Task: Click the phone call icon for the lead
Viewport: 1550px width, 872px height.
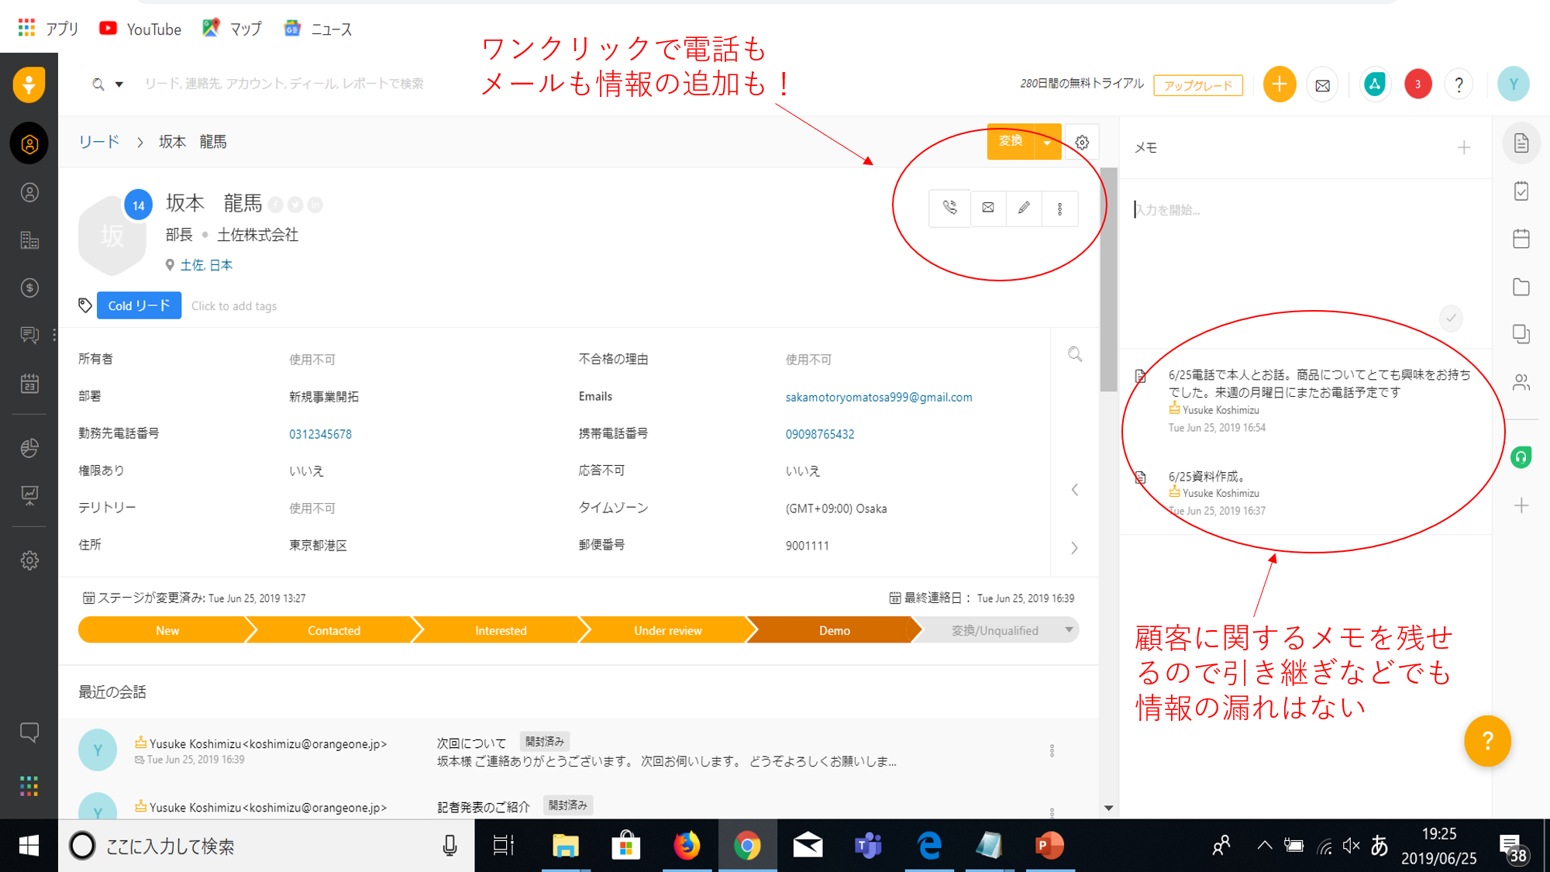Action: [949, 208]
